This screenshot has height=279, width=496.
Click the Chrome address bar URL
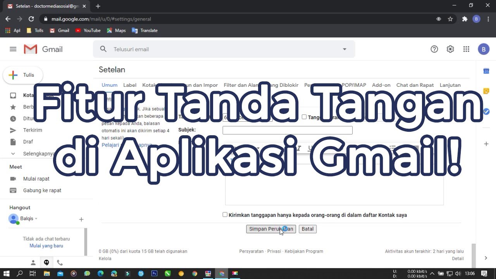point(101,19)
